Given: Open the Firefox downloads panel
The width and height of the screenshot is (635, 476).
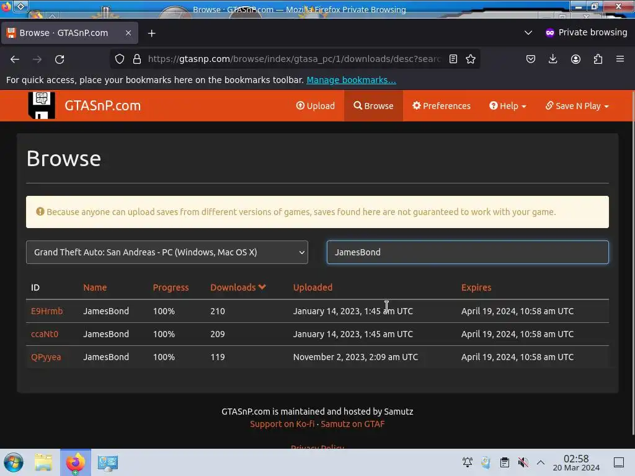Looking at the screenshot, I should [x=553, y=59].
